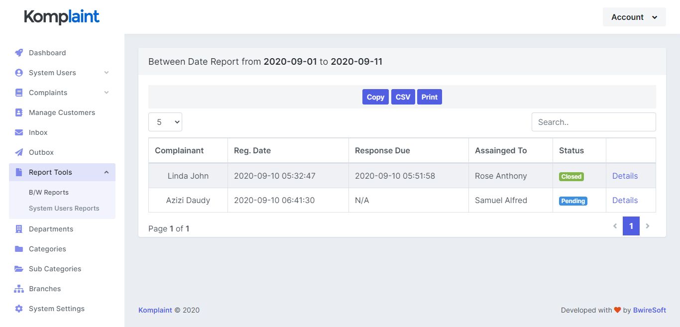
Task: Open the Account dropdown menu
Action: click(634, 17)
